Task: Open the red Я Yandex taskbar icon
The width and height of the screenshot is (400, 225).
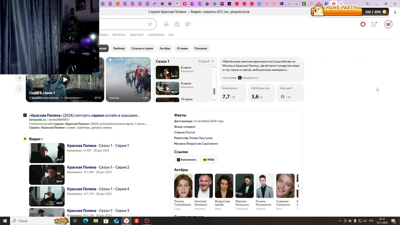Action: coord(137,221)
